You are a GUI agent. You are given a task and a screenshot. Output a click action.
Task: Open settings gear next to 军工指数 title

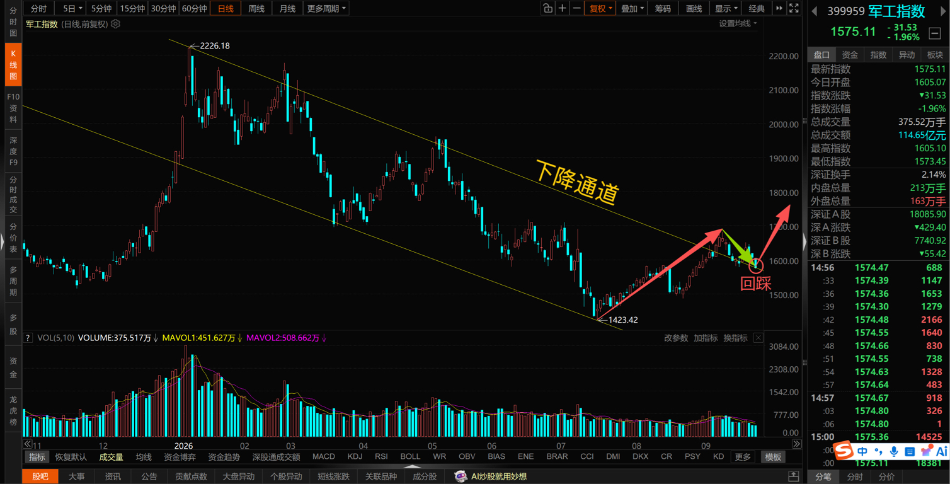pyautogui.click(x=116, y=24)
